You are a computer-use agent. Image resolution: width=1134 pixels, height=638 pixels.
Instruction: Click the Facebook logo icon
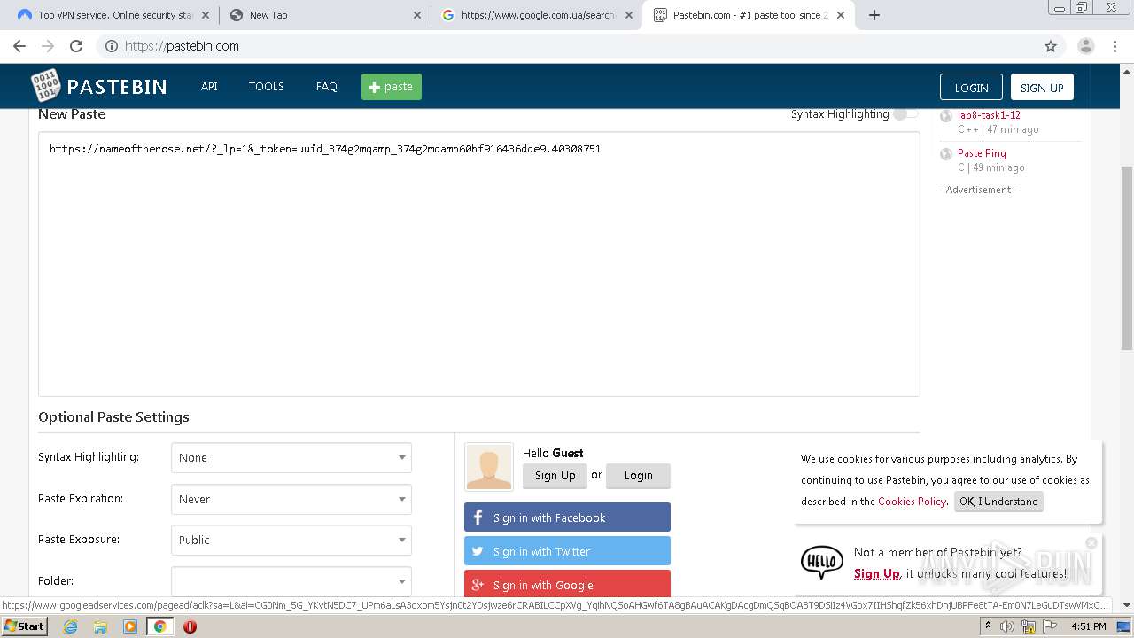coord(478,517)
